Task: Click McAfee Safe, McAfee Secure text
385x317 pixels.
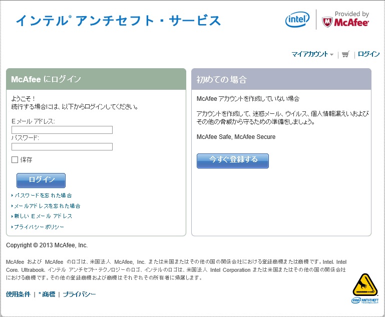Action: tap(236, 137)
